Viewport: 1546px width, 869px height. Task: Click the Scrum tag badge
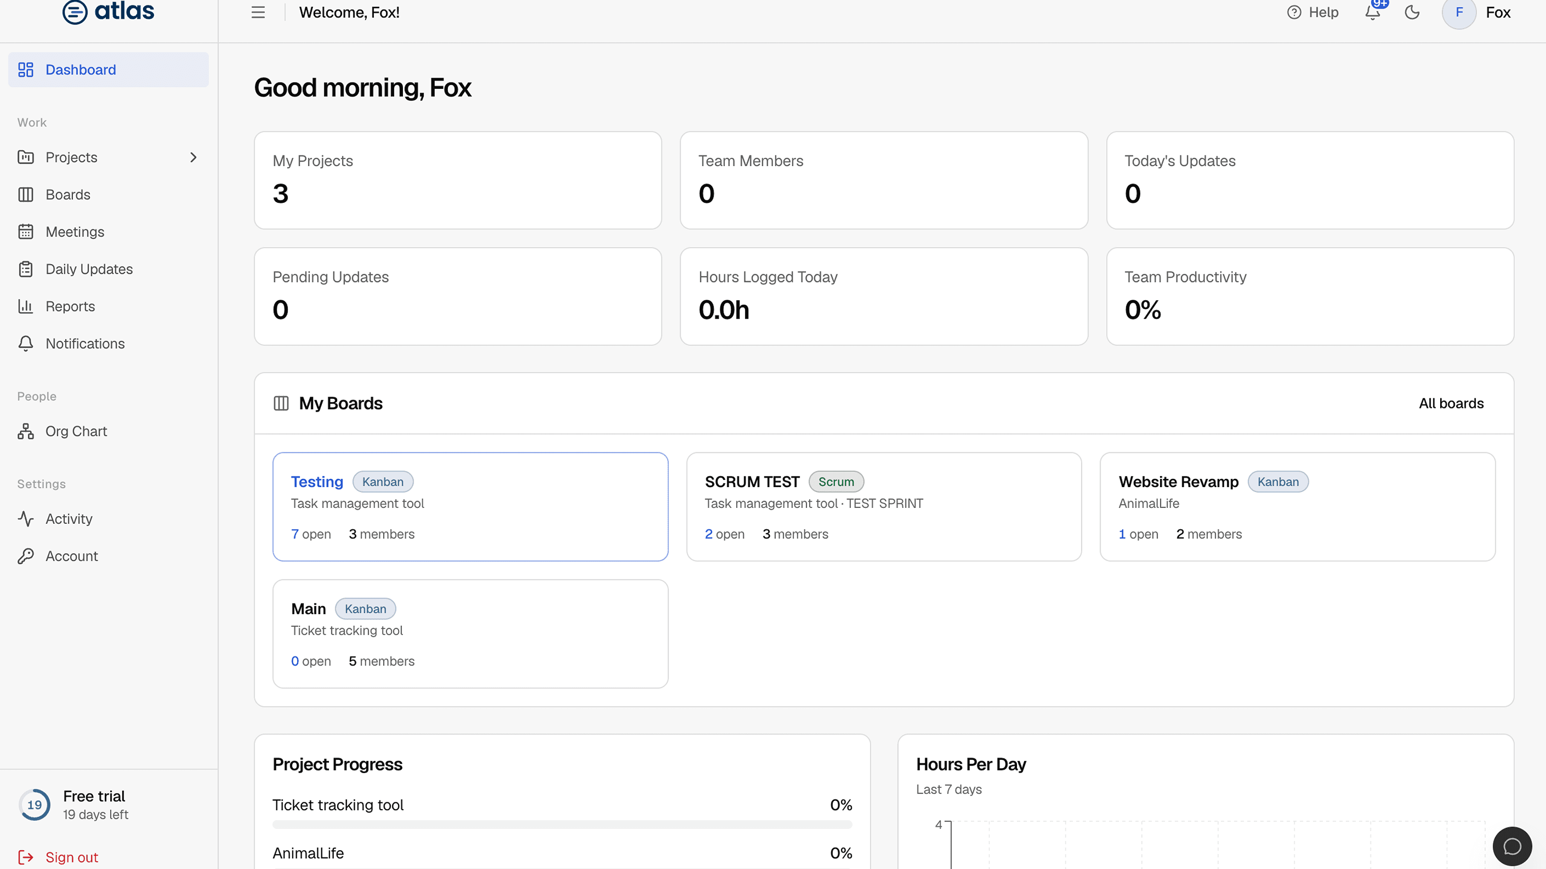836,482
